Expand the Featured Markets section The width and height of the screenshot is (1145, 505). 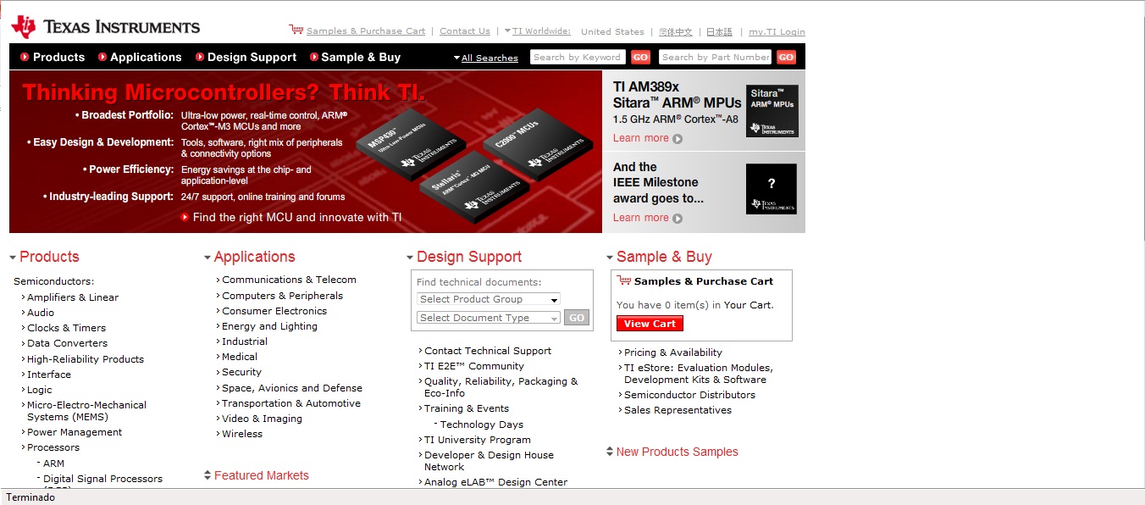coord(257,475)
